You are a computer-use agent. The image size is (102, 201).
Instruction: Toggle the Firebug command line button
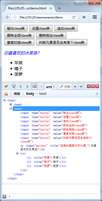pyautogui.click(x=34, y=86)
